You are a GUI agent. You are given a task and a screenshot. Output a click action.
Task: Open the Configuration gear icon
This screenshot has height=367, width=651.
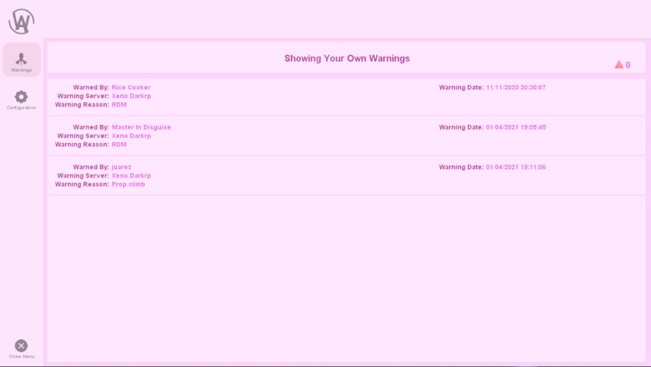(21, 98)
